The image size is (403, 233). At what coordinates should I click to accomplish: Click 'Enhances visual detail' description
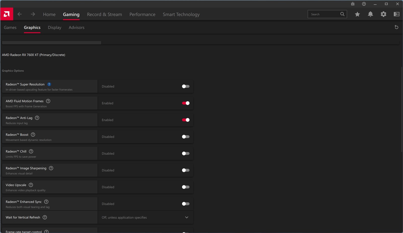[x=19, y=173]
